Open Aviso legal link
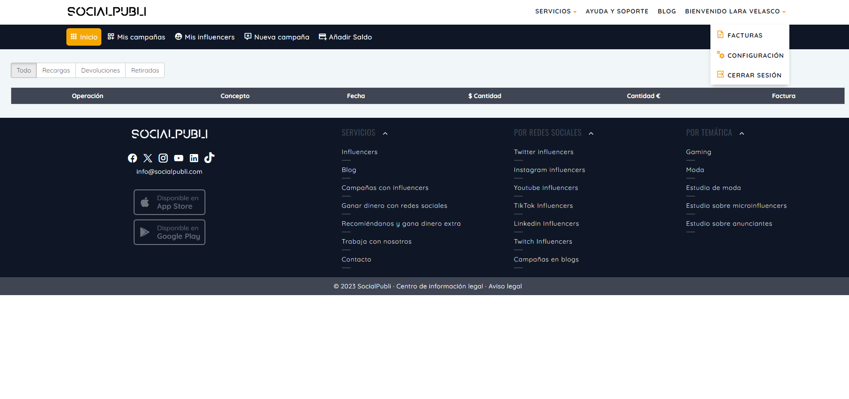849x399 pixels. click(x=505, y=286)
